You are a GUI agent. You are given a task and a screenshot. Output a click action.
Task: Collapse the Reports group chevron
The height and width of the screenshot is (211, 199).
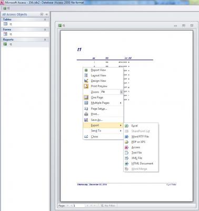(x=45, y=40)
